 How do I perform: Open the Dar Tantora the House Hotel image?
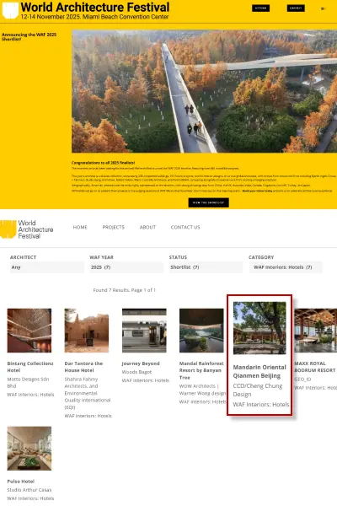coord(87,331)
